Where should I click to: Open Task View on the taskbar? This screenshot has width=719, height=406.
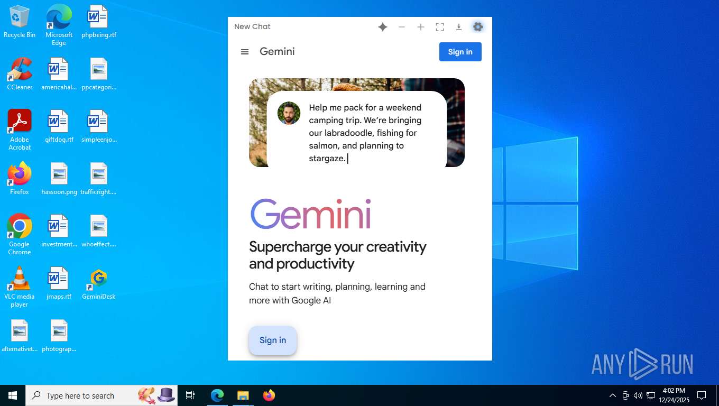[x=190, y=395]
